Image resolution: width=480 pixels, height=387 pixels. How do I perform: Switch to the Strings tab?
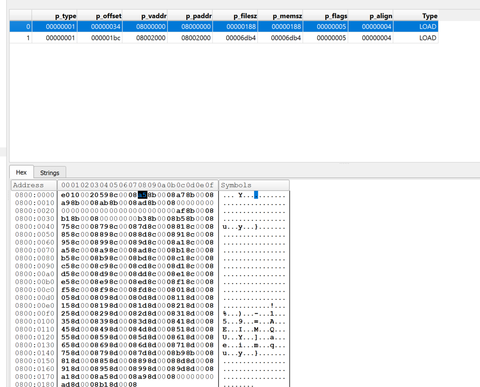click(50, 172)
